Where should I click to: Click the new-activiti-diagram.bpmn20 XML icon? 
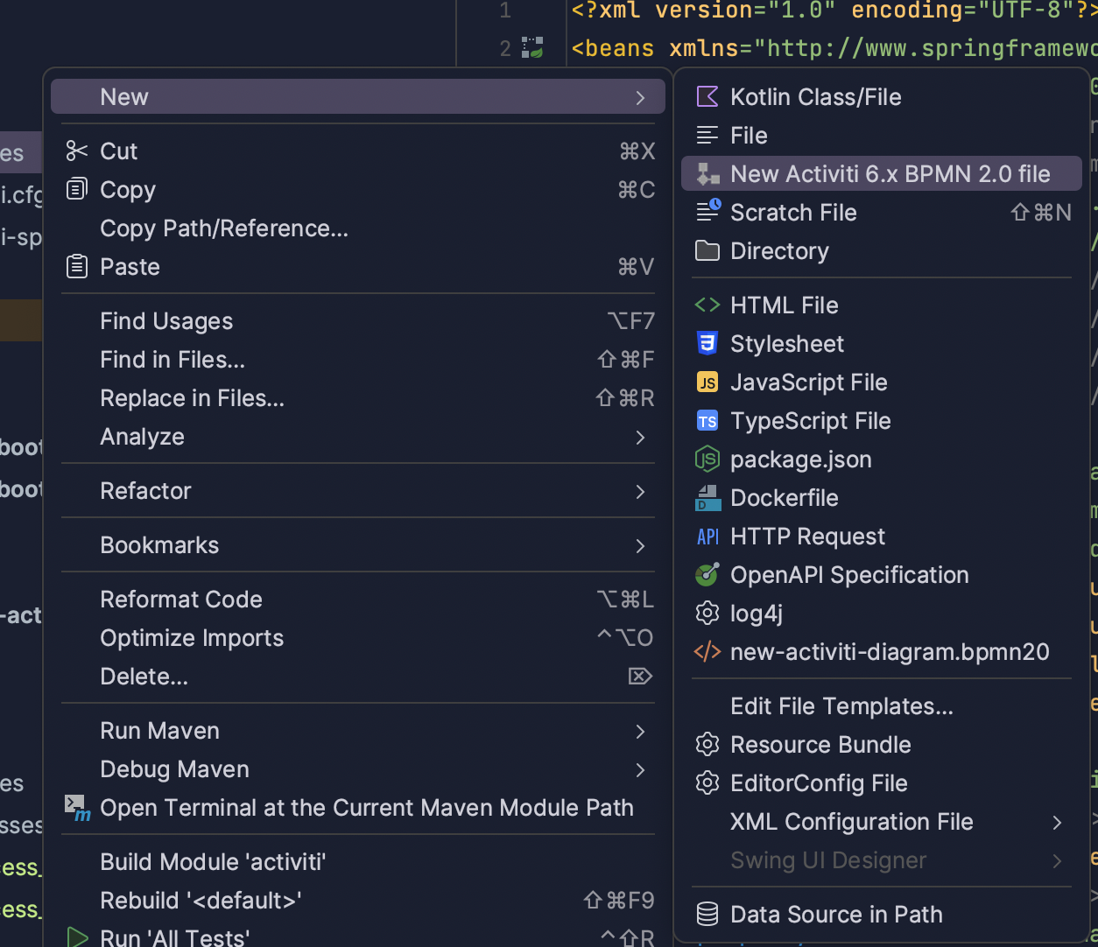(707, 651)
